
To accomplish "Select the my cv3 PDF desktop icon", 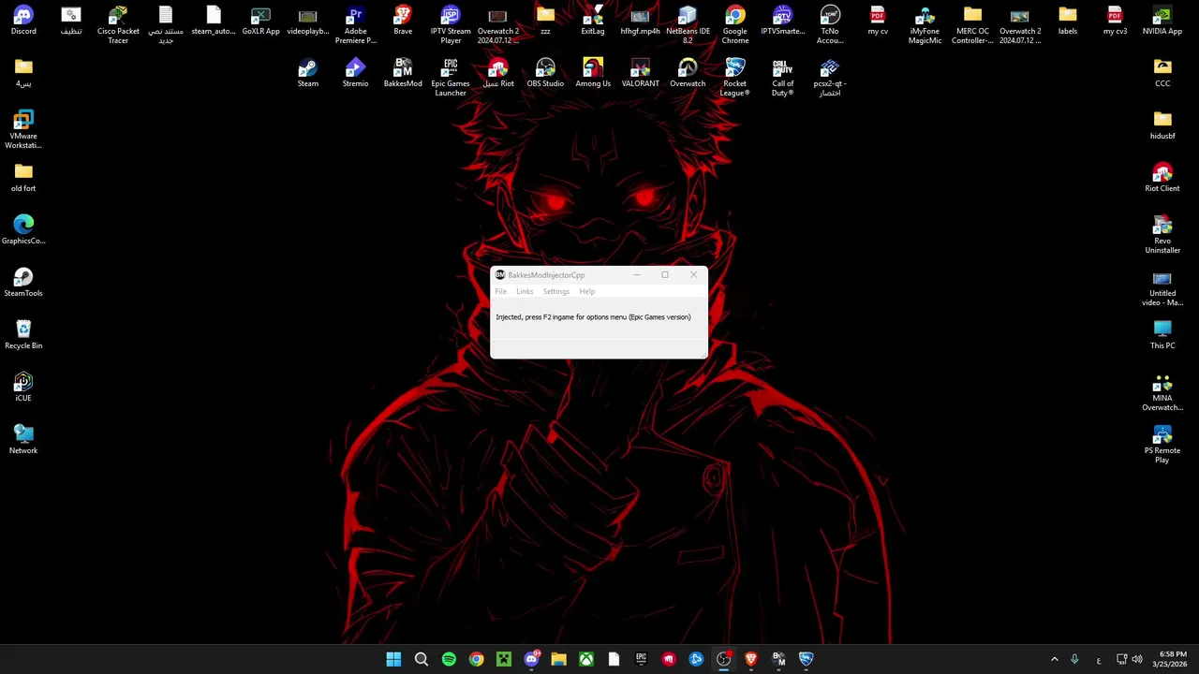I will [x=1115, y=21].
